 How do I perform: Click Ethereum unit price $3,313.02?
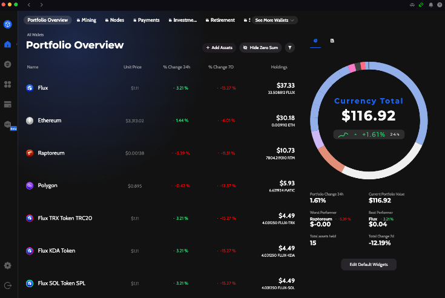[x=134, y=121]
